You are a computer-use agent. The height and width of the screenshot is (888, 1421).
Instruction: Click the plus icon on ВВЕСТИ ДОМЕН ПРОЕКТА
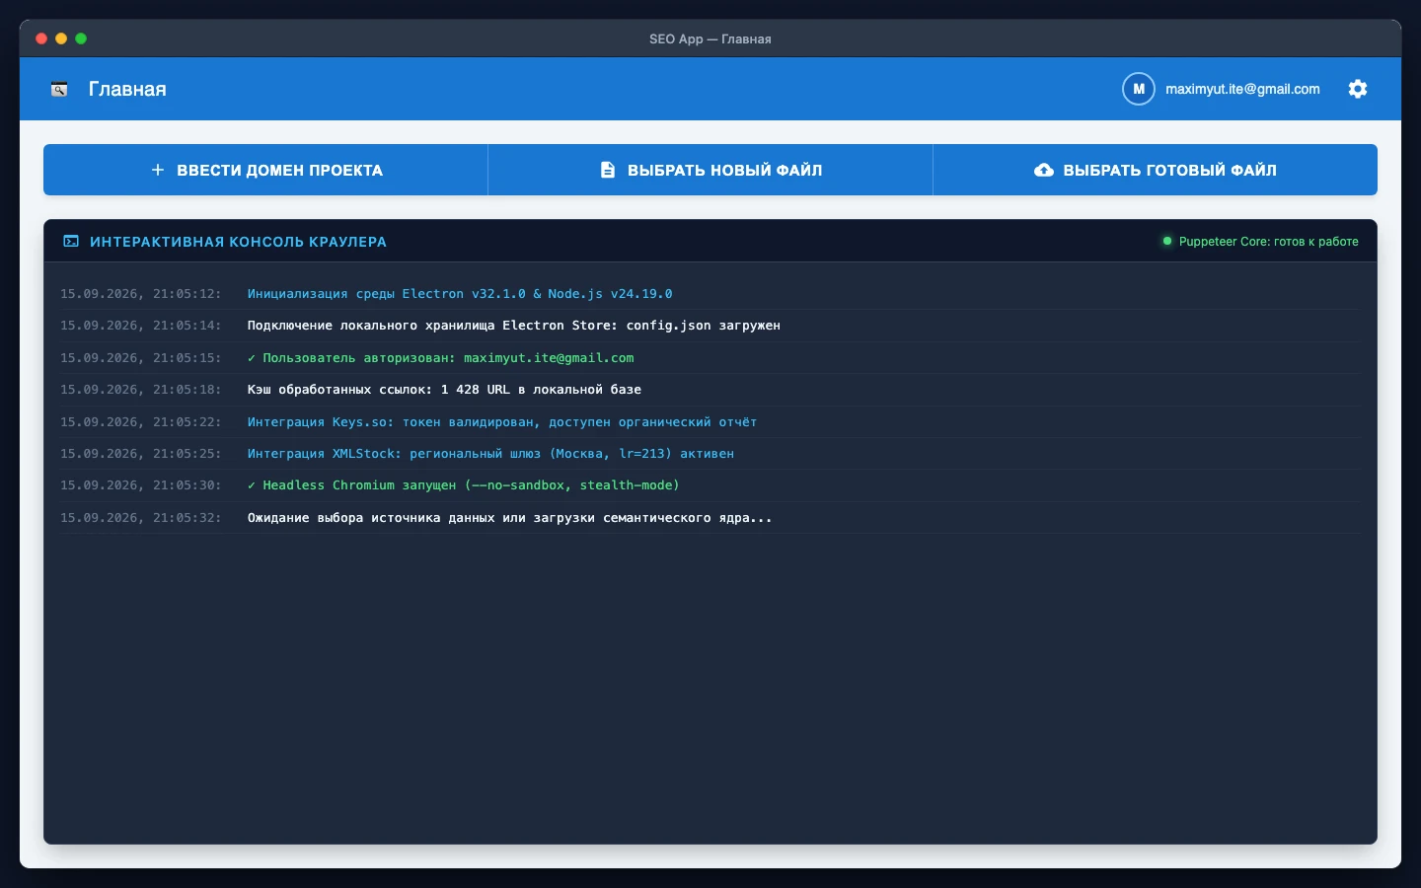[158, 170]
